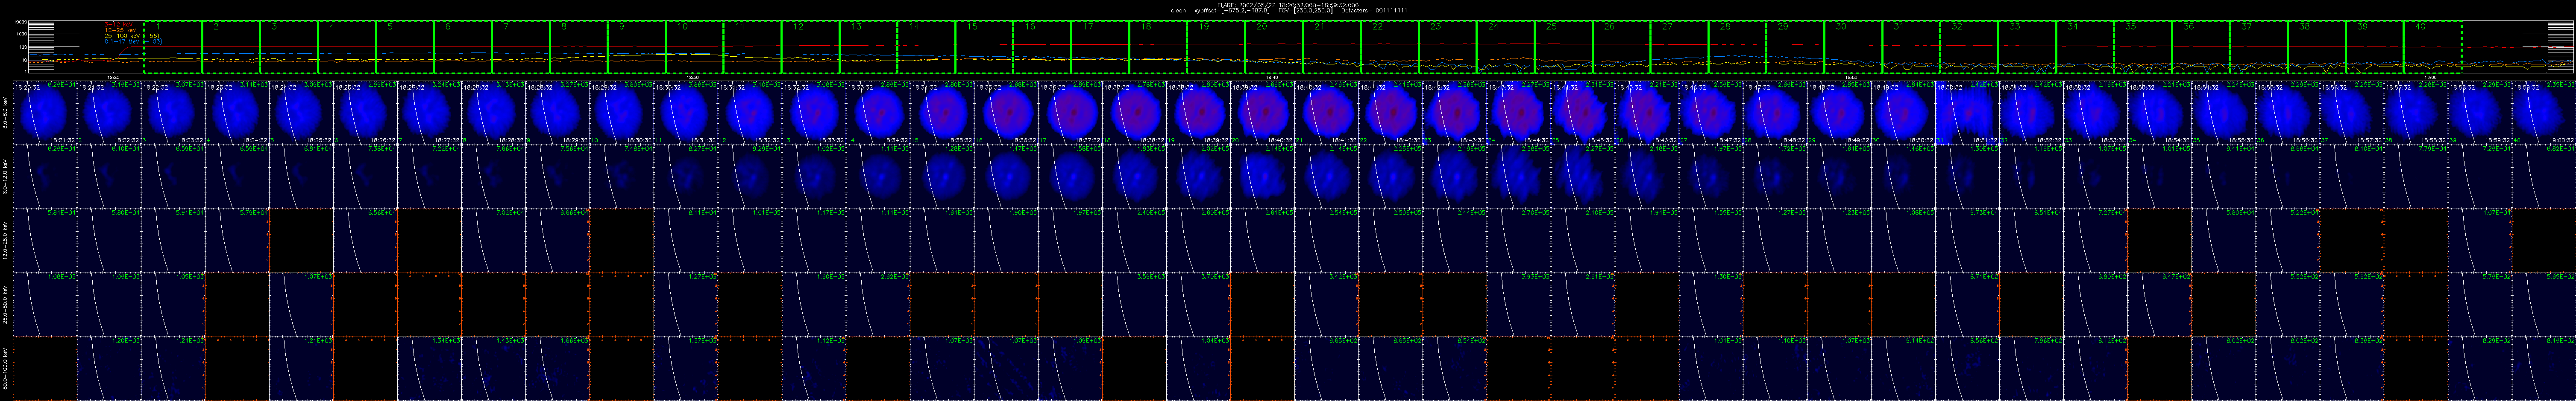Select interval 4 on the light curve
The height and width of the screenshot is (401, 2576).
[x=347, y=47]
